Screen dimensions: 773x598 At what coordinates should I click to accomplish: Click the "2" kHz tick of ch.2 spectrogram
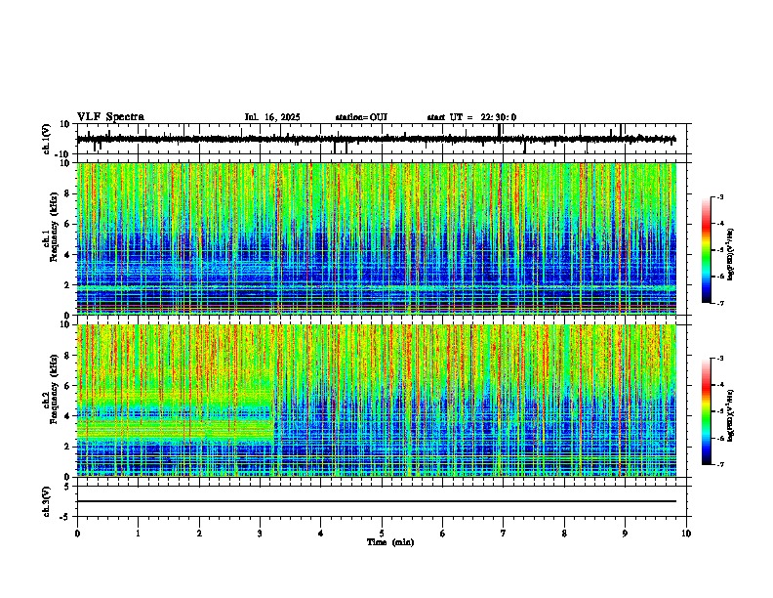[x=68, y=447]
